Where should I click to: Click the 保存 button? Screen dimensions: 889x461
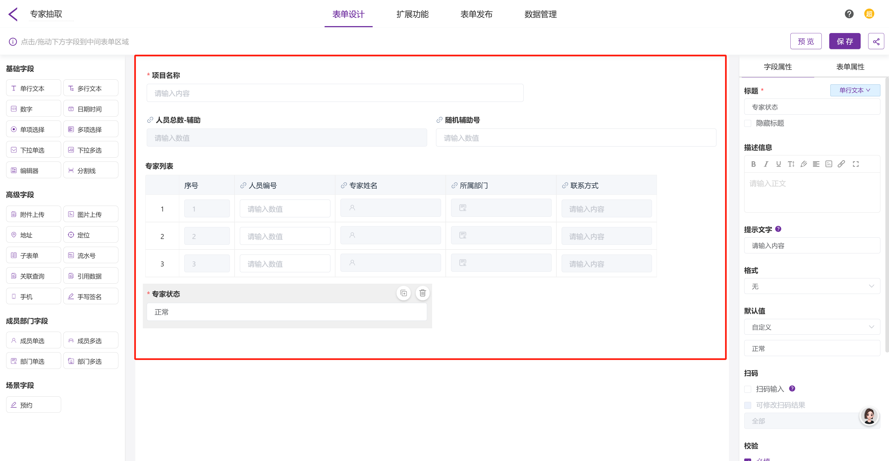coord(845,42)
